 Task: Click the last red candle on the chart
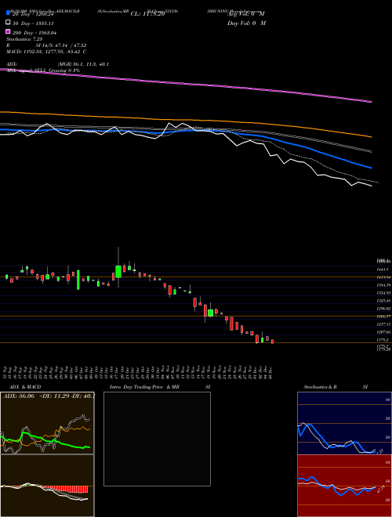point(273,342)
